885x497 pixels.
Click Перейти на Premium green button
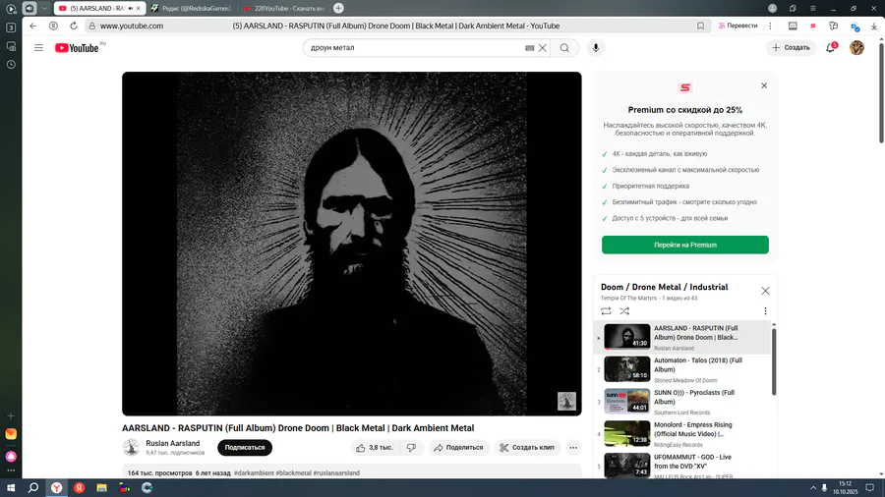click(x=684, y=246)
